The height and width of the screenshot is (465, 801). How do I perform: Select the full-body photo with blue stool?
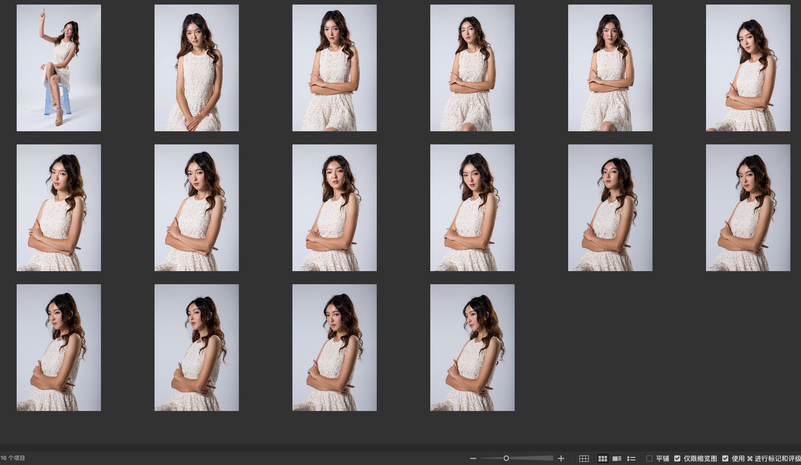click(59, 68)
